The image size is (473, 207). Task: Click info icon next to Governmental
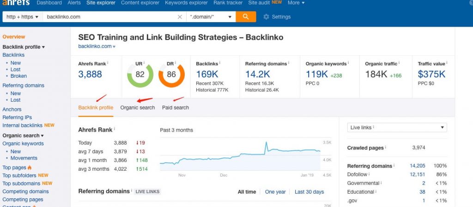[381, 183]
